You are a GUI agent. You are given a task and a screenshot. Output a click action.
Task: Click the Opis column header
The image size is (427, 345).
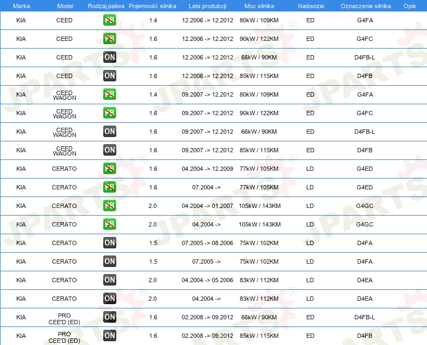click(410, 6)
